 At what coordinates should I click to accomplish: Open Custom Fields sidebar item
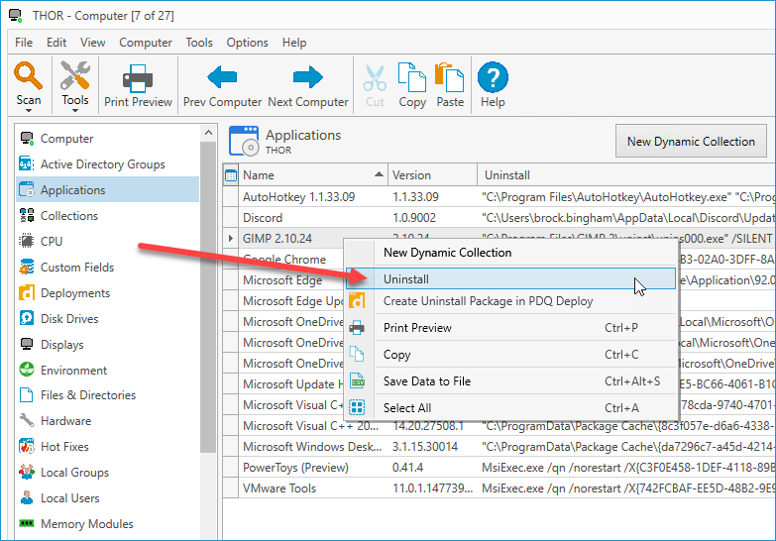click(x=107, y=268)
